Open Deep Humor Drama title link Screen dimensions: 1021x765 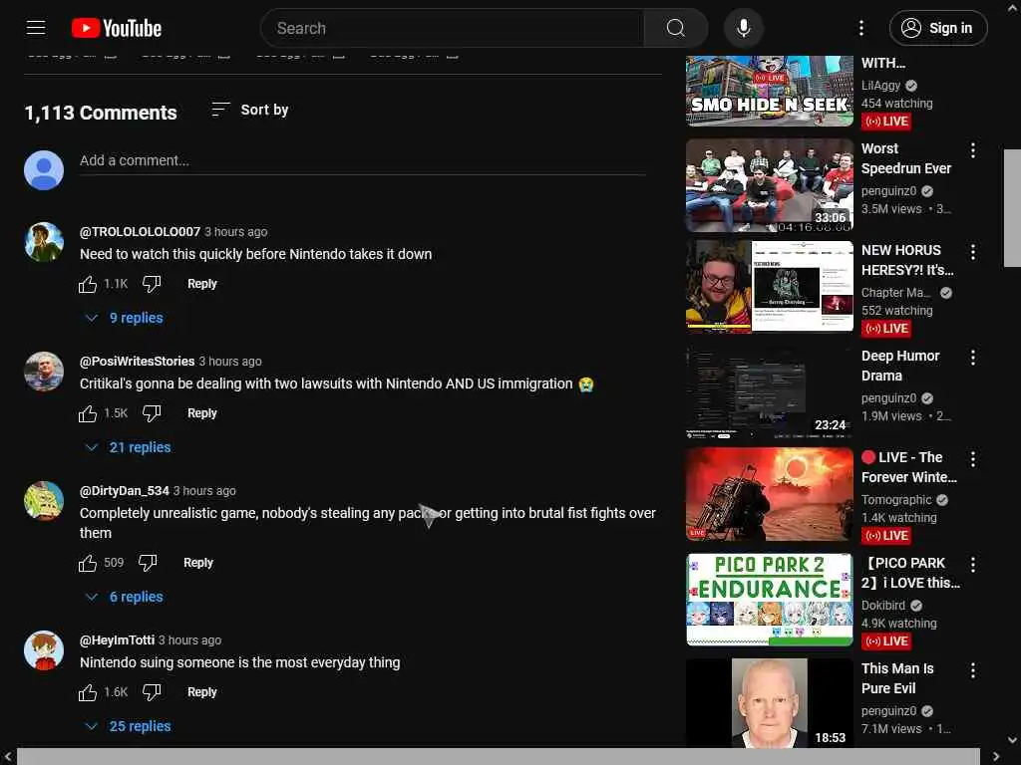click(x=900, y=367)
